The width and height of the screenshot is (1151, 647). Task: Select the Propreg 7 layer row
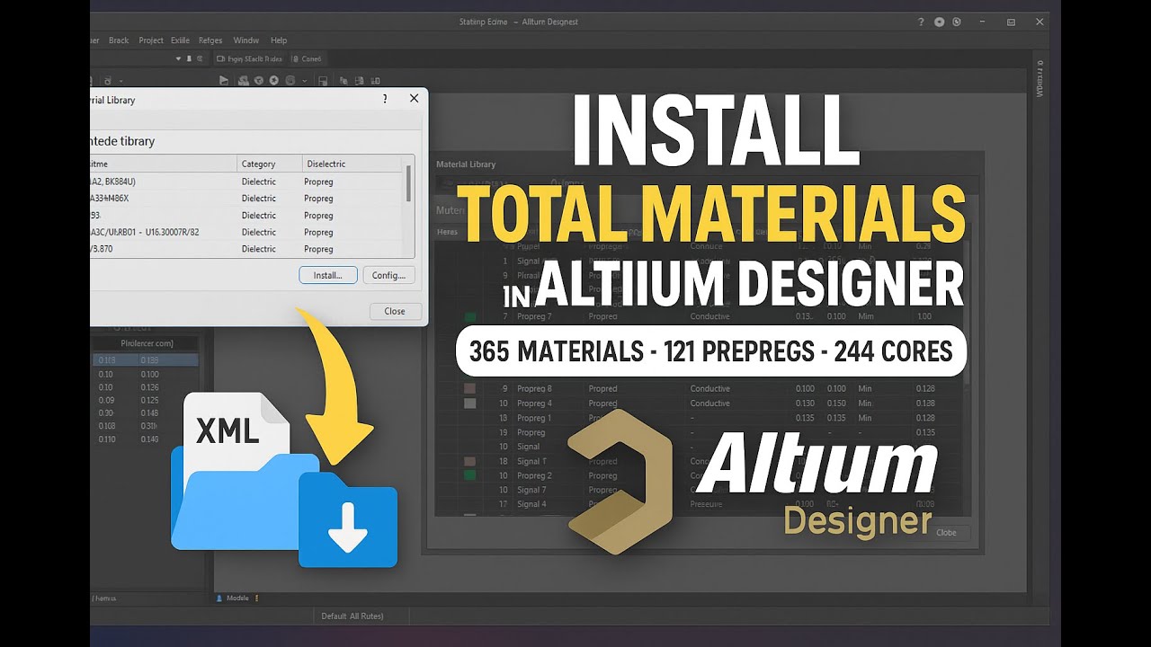point(699,316)
